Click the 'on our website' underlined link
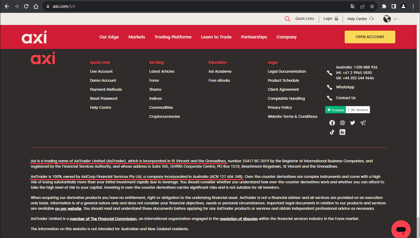 coord(68,209)
